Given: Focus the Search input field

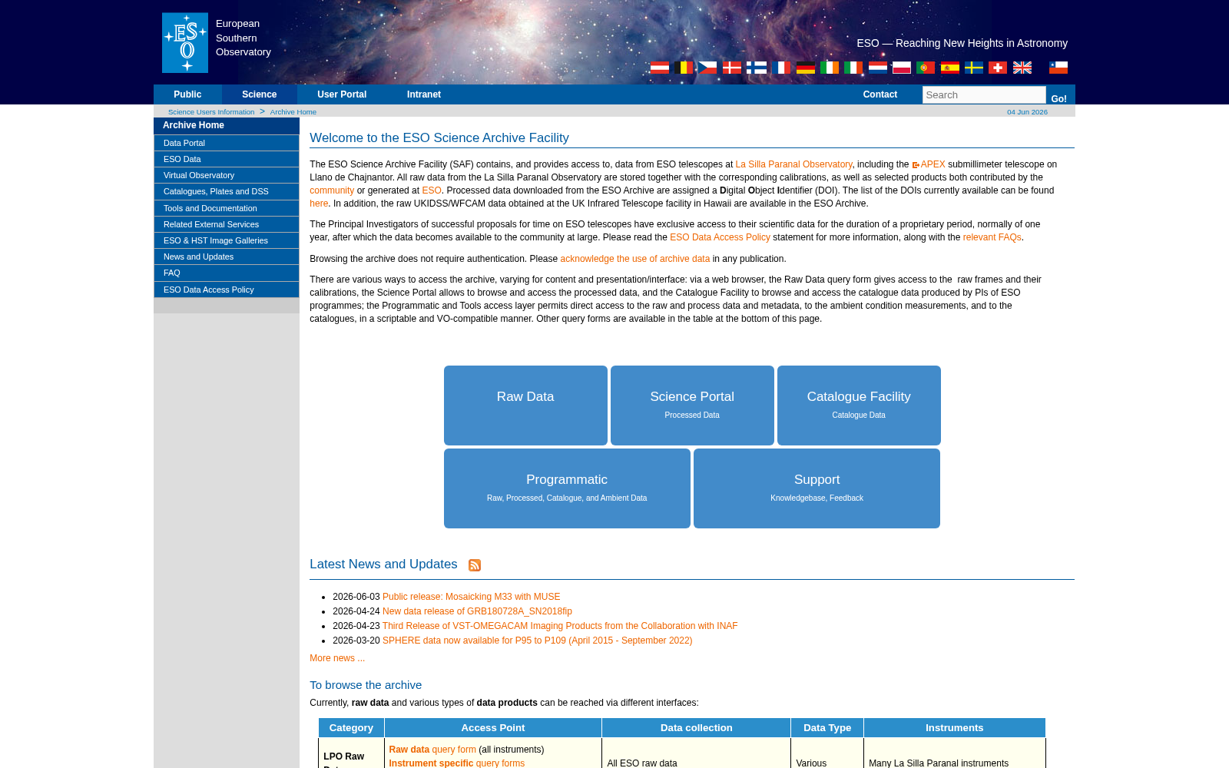Looking at the screenshot, I should click(x=984, y=94).
